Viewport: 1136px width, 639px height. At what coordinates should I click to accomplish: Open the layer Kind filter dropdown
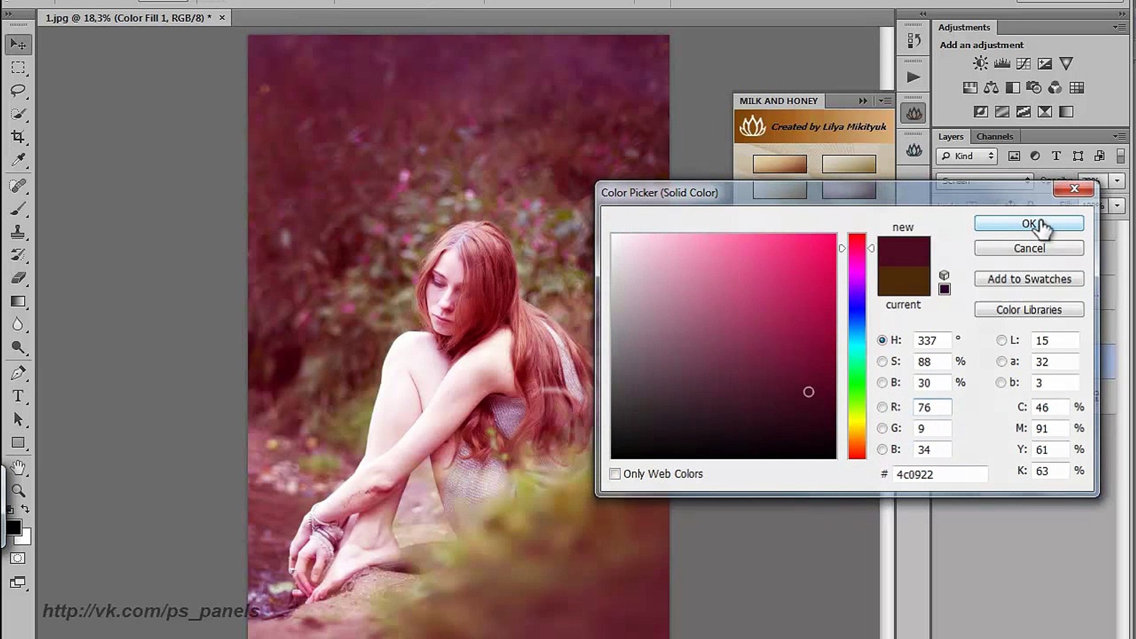point(967,156)
